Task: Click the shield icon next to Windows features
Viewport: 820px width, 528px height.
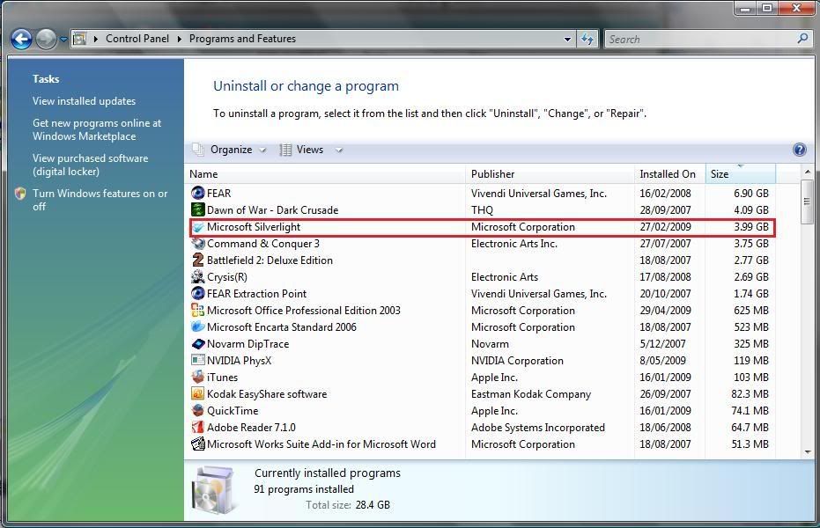Action: tap(20, 194)
